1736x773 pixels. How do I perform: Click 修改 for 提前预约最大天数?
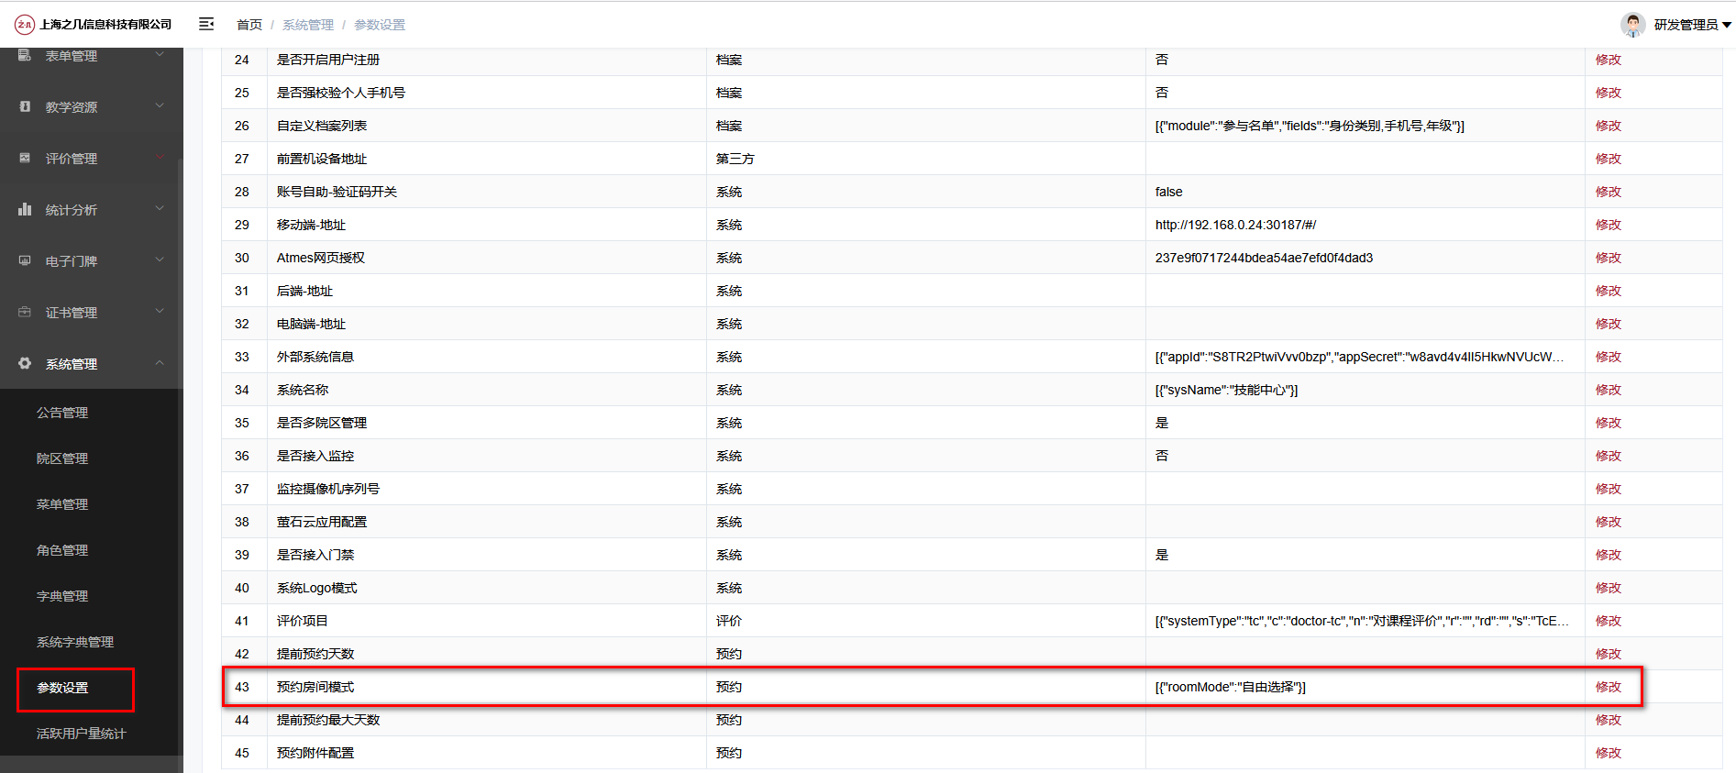pos(1609,720)
